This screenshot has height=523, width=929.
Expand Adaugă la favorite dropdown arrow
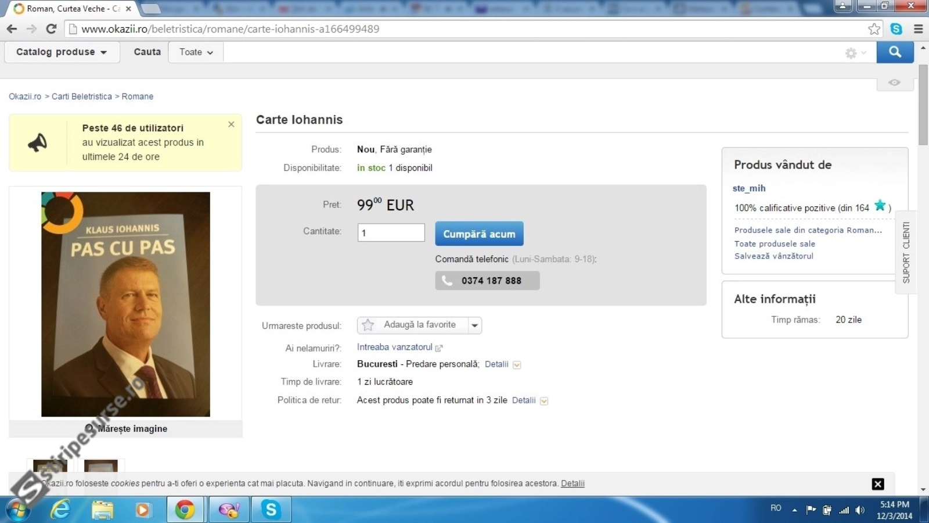click(x=475, y=325)
